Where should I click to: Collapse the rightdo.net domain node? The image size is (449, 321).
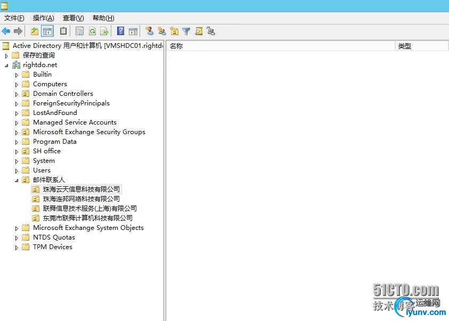(6, 65)
